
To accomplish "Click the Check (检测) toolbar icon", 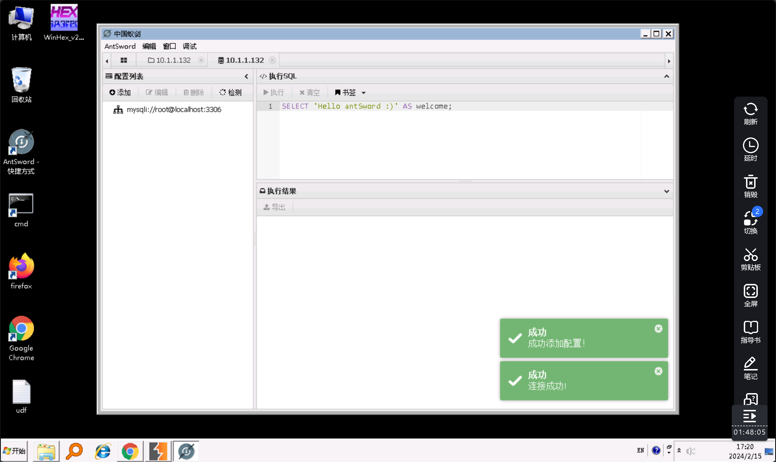I will pos(231,92).
